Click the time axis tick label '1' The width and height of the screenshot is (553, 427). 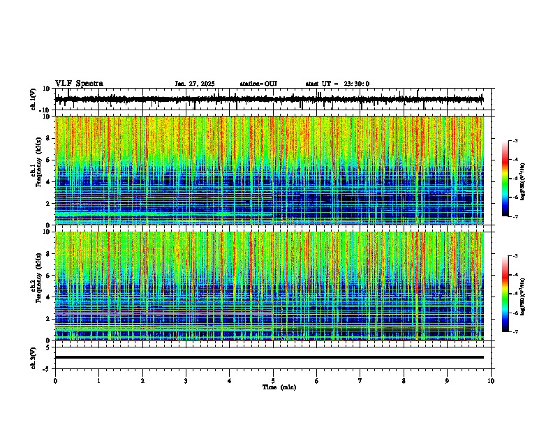98,381
